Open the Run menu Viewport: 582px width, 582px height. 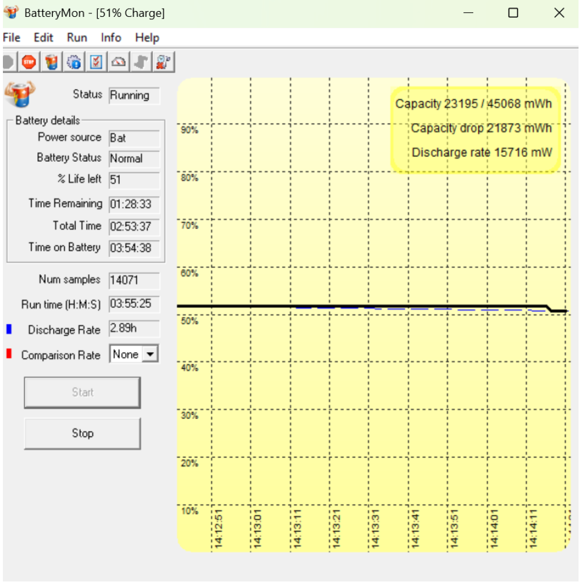coord(77,38)
